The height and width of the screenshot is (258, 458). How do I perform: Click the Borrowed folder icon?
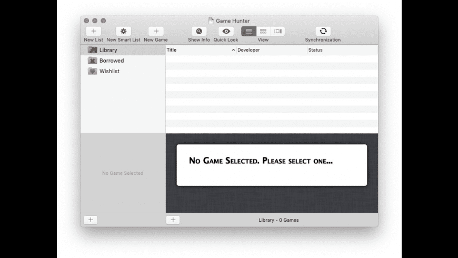tap(92, 61)
